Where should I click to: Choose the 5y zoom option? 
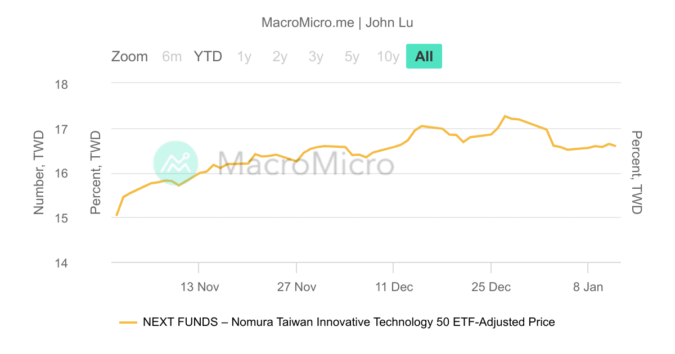[x=352, y=57]
